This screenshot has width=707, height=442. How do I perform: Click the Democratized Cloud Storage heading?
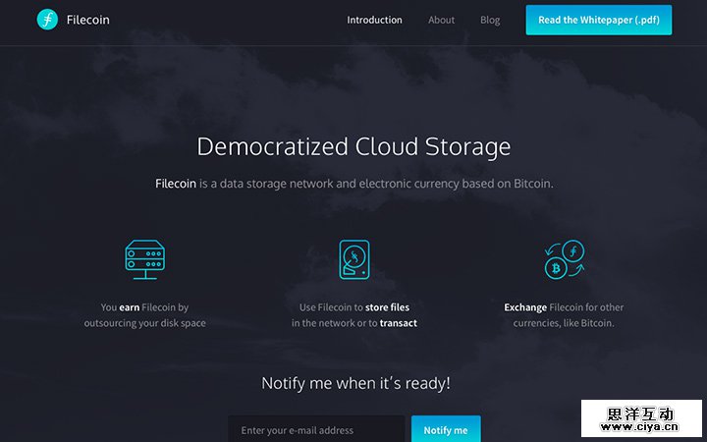[353, 146]
